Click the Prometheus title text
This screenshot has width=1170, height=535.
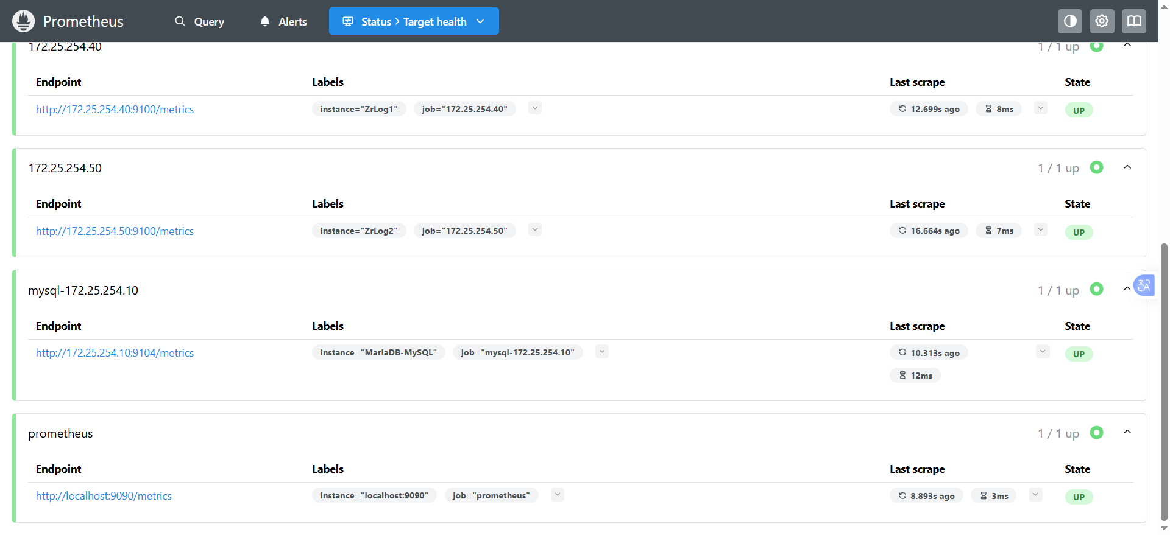[x=83, y=21]
